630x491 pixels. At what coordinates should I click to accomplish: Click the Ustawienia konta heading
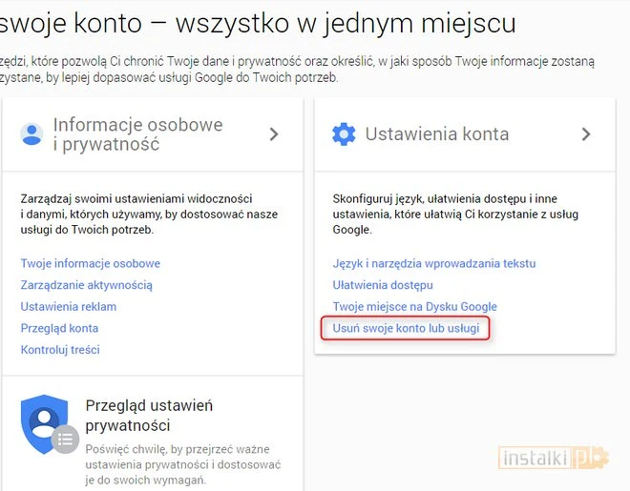pyautogui.click(x=436, y=134)
